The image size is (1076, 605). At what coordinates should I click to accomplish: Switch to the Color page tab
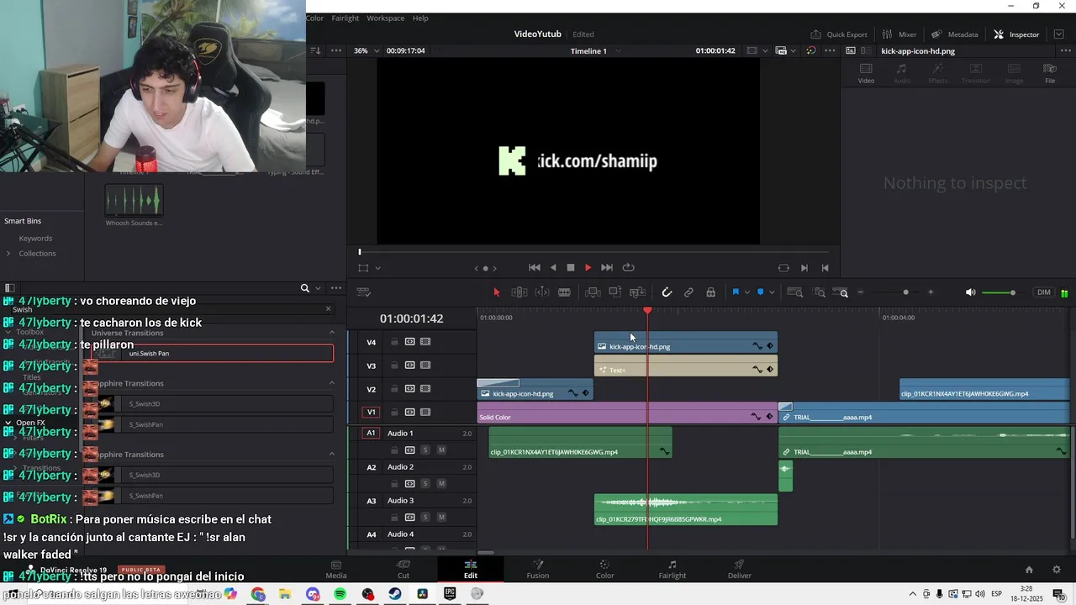pyautogui.click(x=605, y=570)
